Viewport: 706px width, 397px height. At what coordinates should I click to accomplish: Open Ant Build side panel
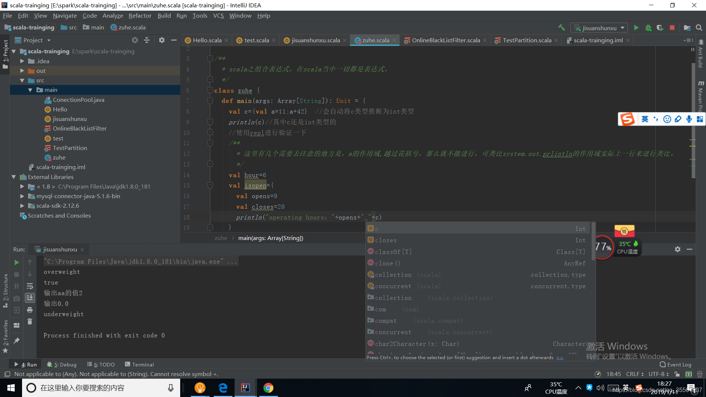701,54
